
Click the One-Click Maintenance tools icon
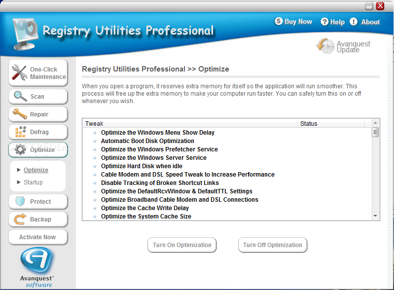(19, 72)
